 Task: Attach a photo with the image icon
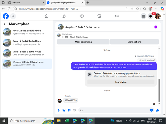[64, 110]
